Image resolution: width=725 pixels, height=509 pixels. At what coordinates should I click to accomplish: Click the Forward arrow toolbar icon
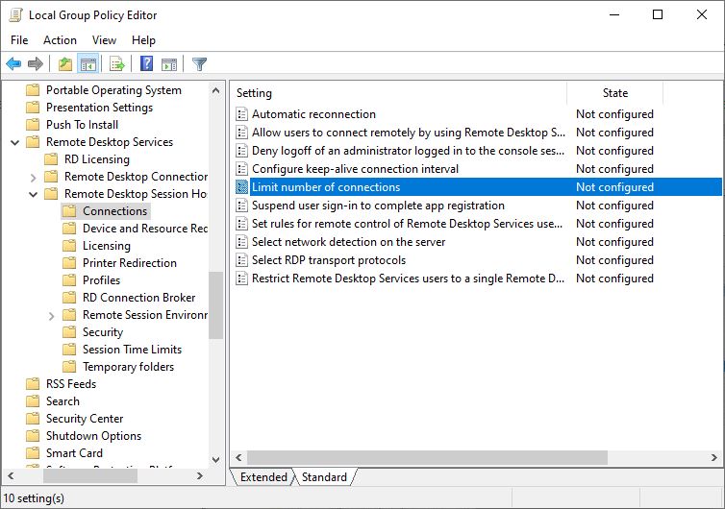36,63
